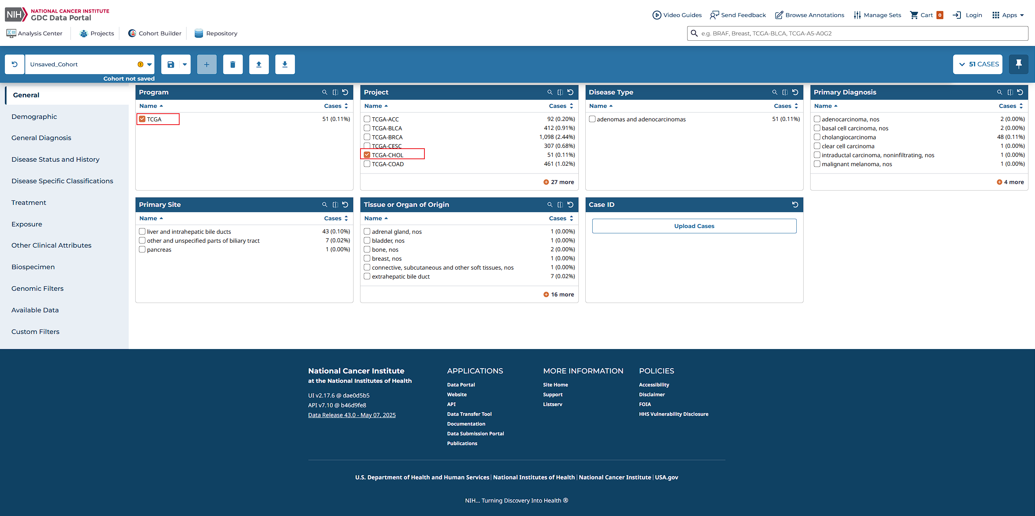Search within the Program card
Image resolution: width=1035 pixels, height=516 pixels.
(325, 92)
